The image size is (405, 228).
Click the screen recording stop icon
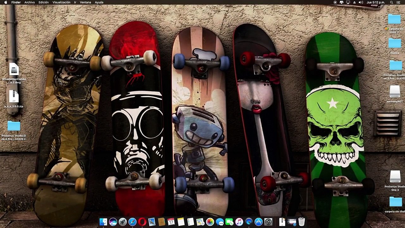tap(335, 2)
